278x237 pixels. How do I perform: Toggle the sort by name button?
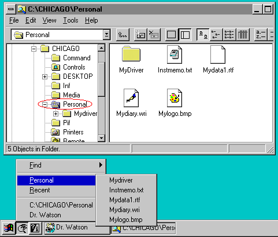[x=261, y=35]
